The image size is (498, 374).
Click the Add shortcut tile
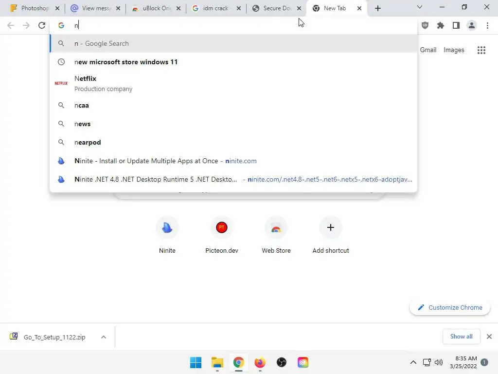(331, 235)
